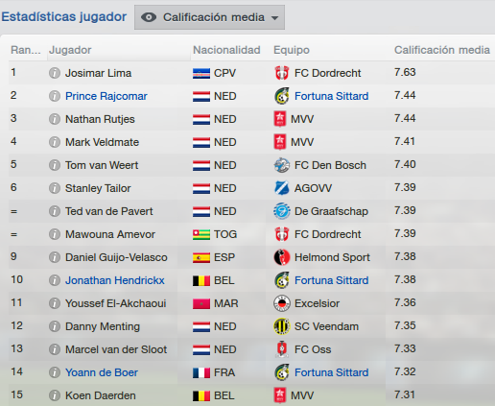Image resolution: width=495 pixels, height=406 pixels.
Task: Open Yoann de Boer player link
Action: pyautogui.click(x=102, y=372)
